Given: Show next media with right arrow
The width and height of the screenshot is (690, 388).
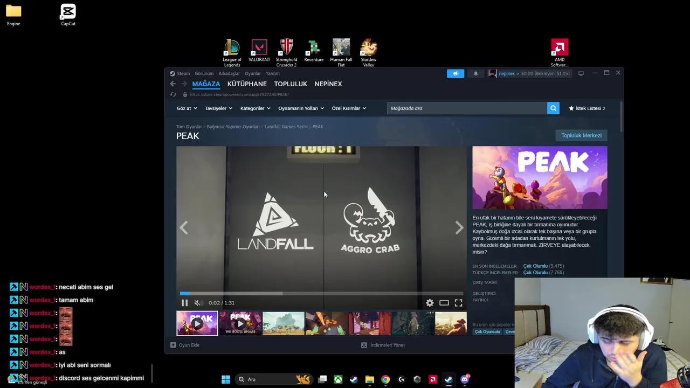Looking at the screenshot, I should coord(459,228).
